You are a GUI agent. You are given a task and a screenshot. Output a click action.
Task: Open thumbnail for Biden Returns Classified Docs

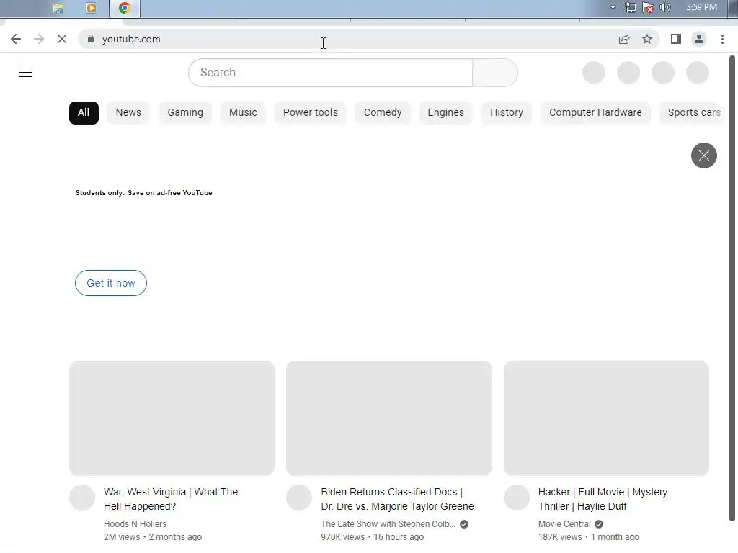click(x=388, y=418)
